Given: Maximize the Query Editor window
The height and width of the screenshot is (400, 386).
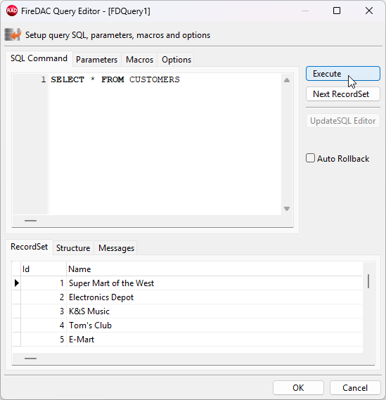Looking at the screenshot, I should 337,11.
